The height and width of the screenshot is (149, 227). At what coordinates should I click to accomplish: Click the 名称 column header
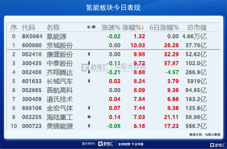coord(53,27)
